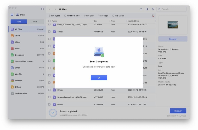The image size is (198, 130).
Task: Open the Email category
Action: 27,68
